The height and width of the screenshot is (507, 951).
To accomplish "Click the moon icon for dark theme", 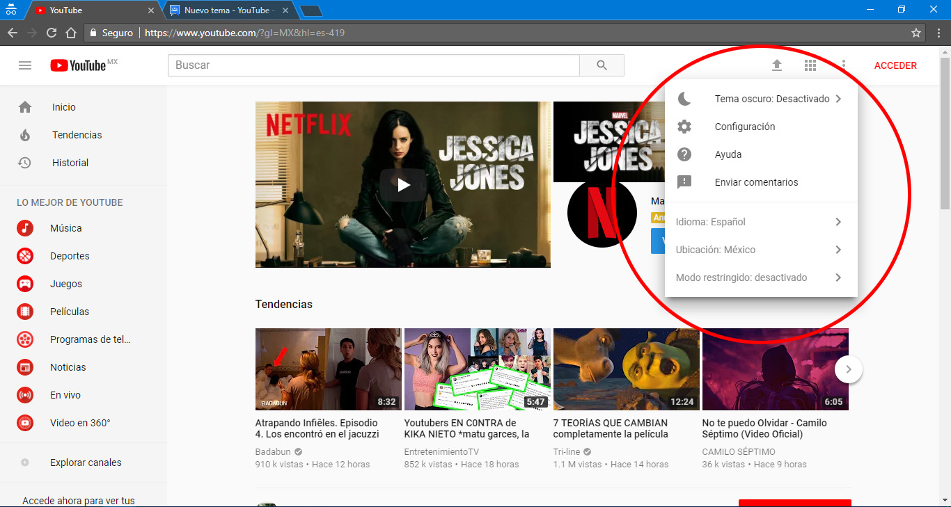I will (x=684, y=99).
